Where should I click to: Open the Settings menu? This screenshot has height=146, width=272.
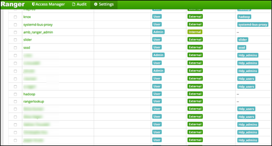tap(104, 4)
